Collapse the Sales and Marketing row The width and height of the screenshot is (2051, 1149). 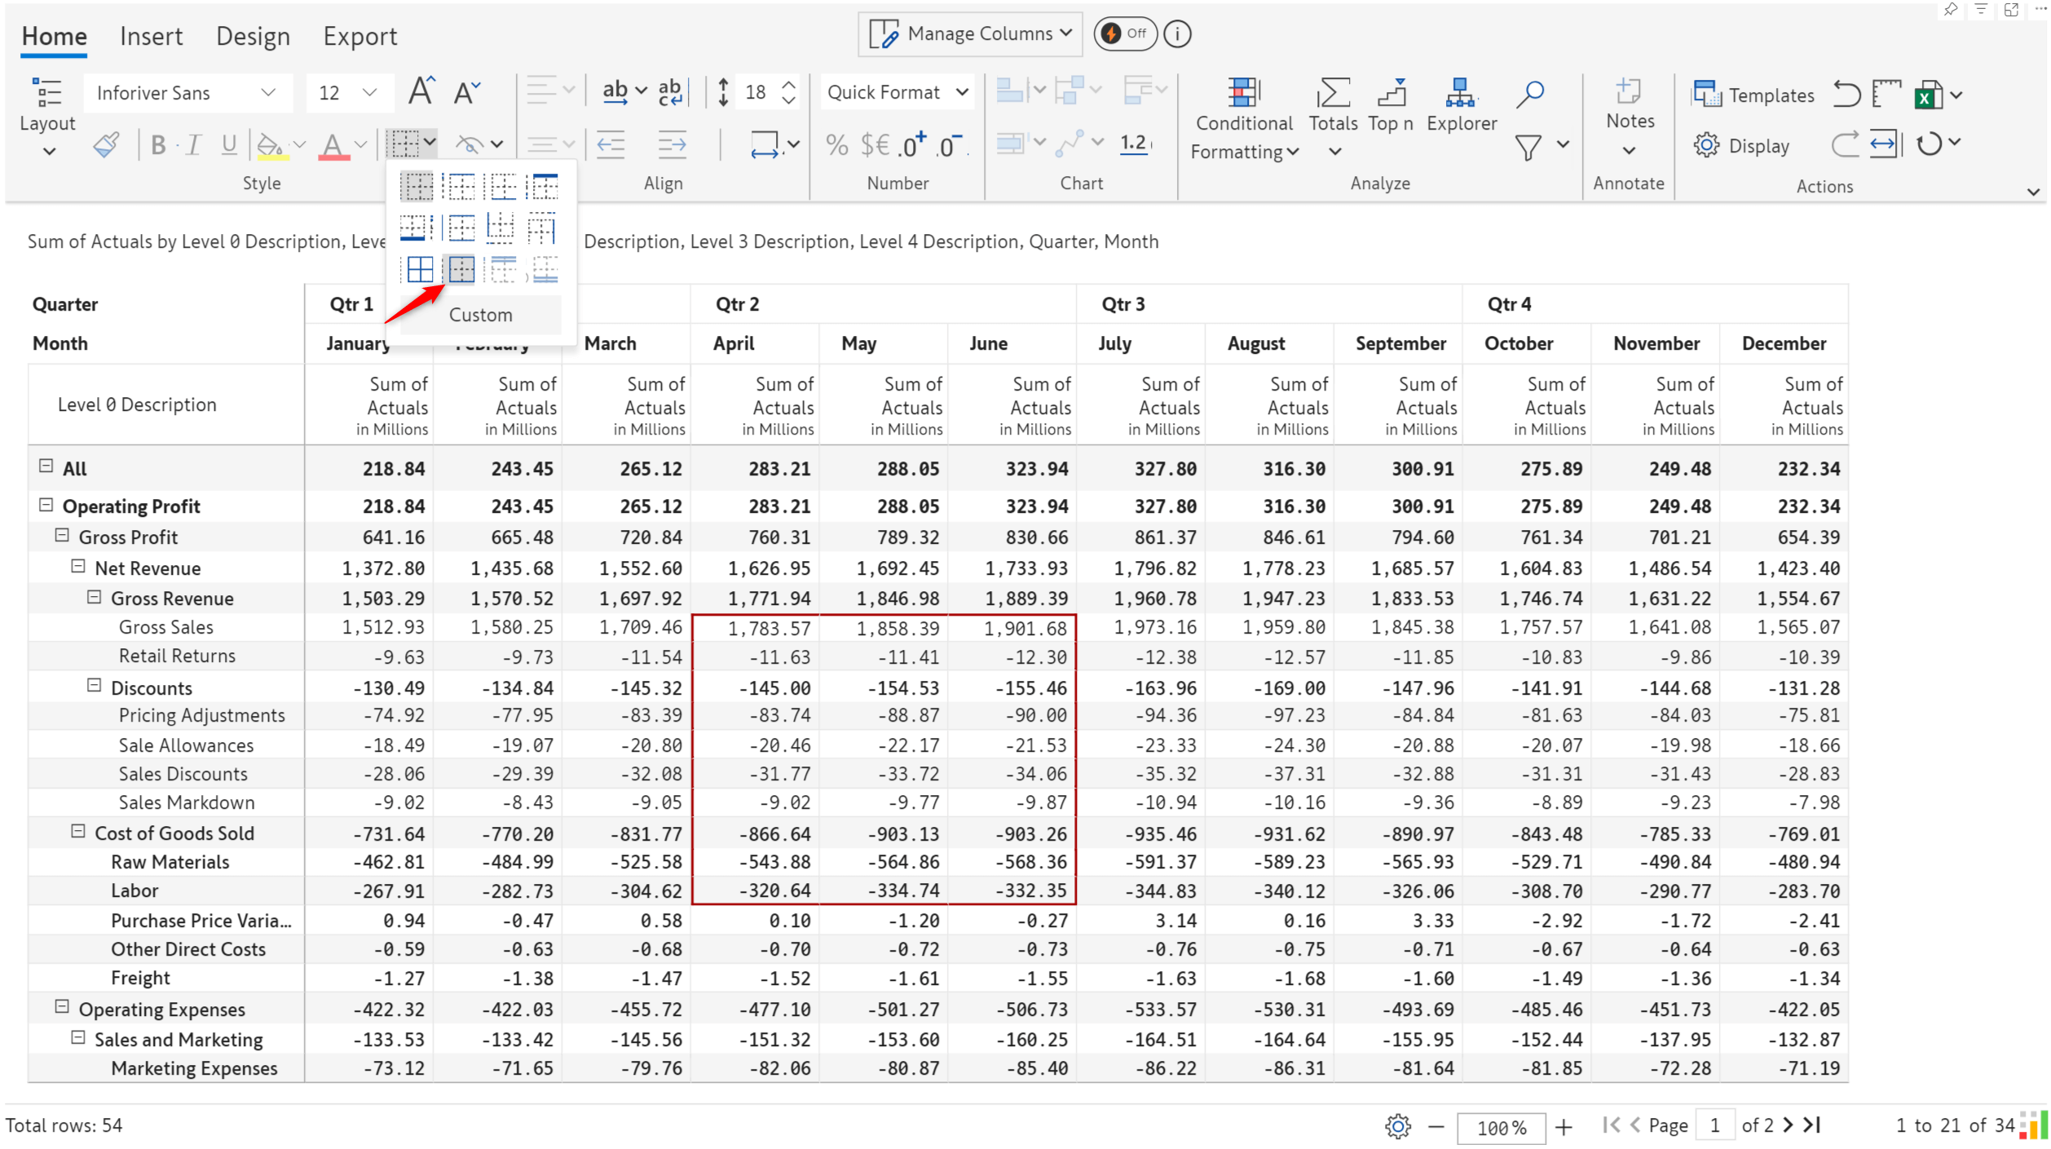coord(78,1038)
